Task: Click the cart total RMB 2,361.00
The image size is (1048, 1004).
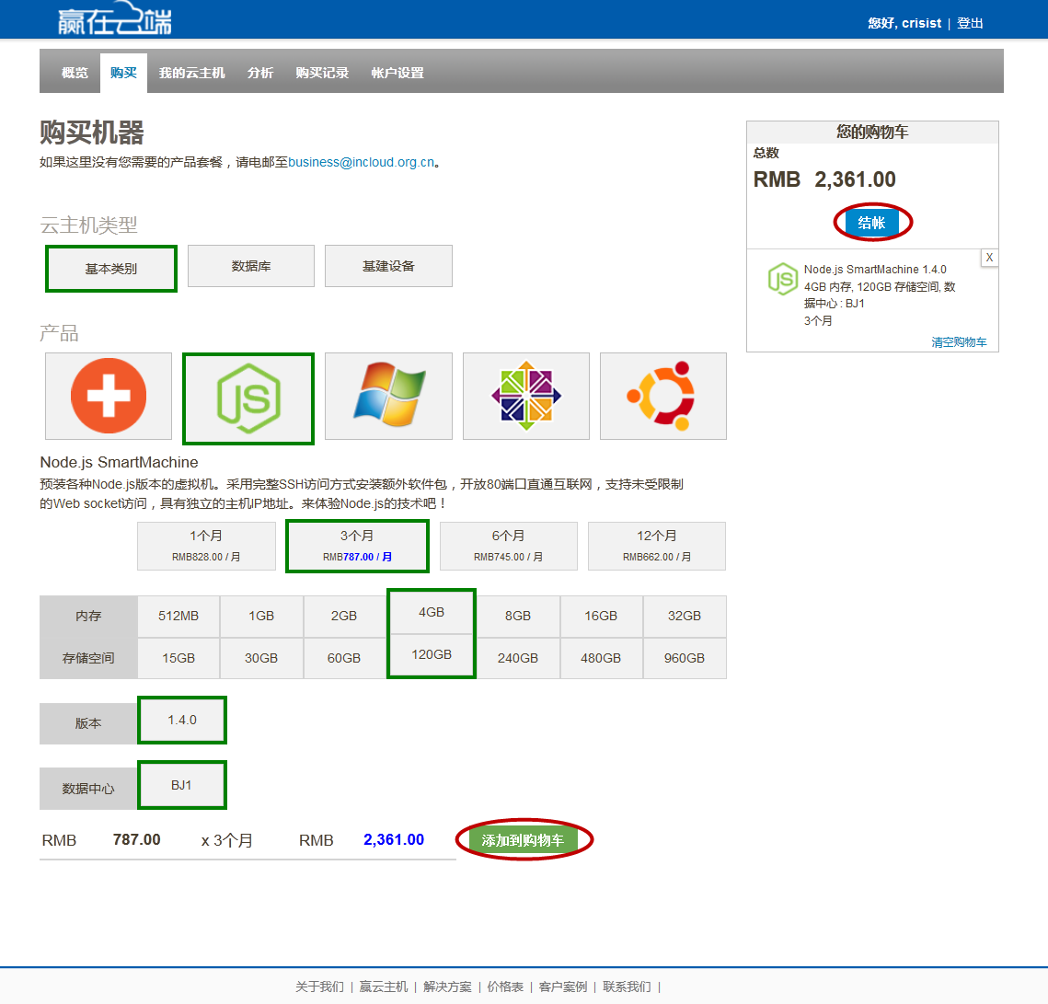Action: point(824,179)
